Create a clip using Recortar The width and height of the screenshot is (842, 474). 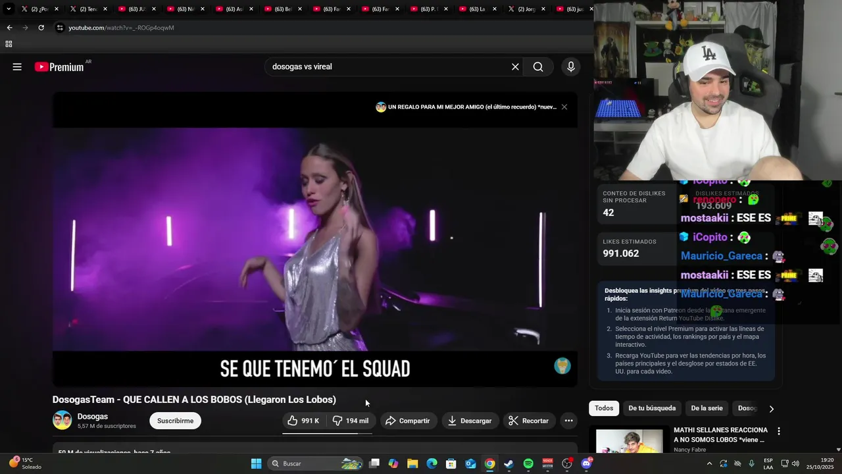529,421
